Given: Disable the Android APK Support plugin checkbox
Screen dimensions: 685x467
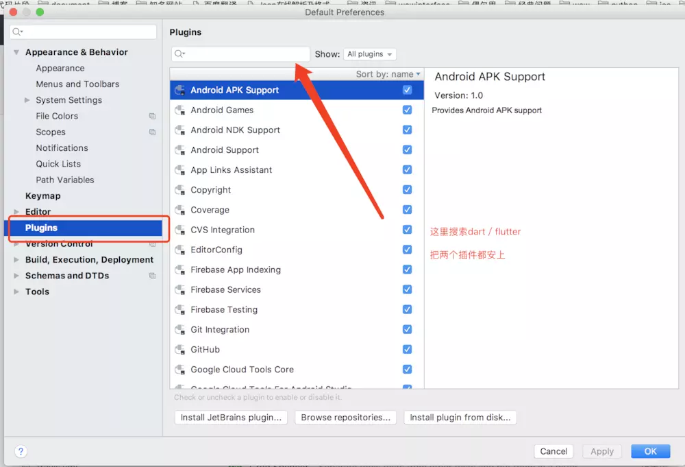Looking at the screenshot, I should tap(407, 90).
